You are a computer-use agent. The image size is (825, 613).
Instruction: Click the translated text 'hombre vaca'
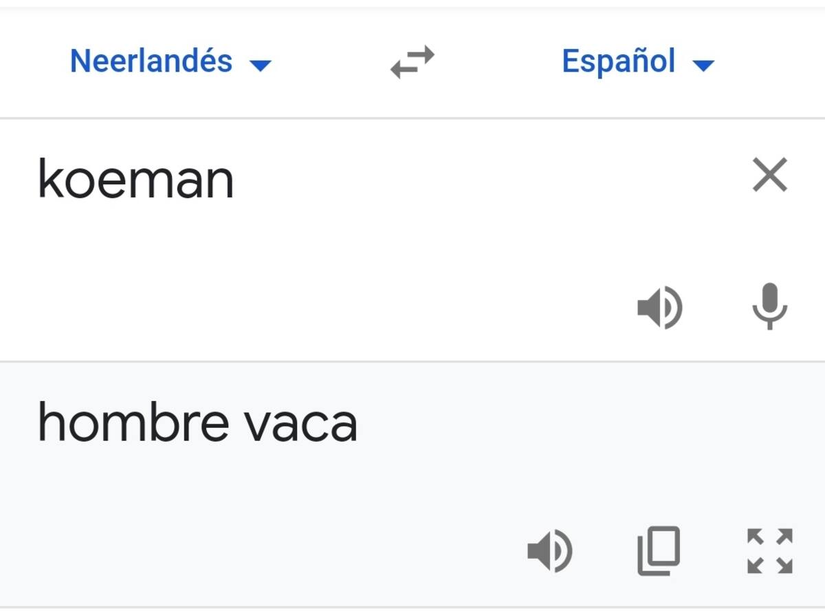click(198, 422)
